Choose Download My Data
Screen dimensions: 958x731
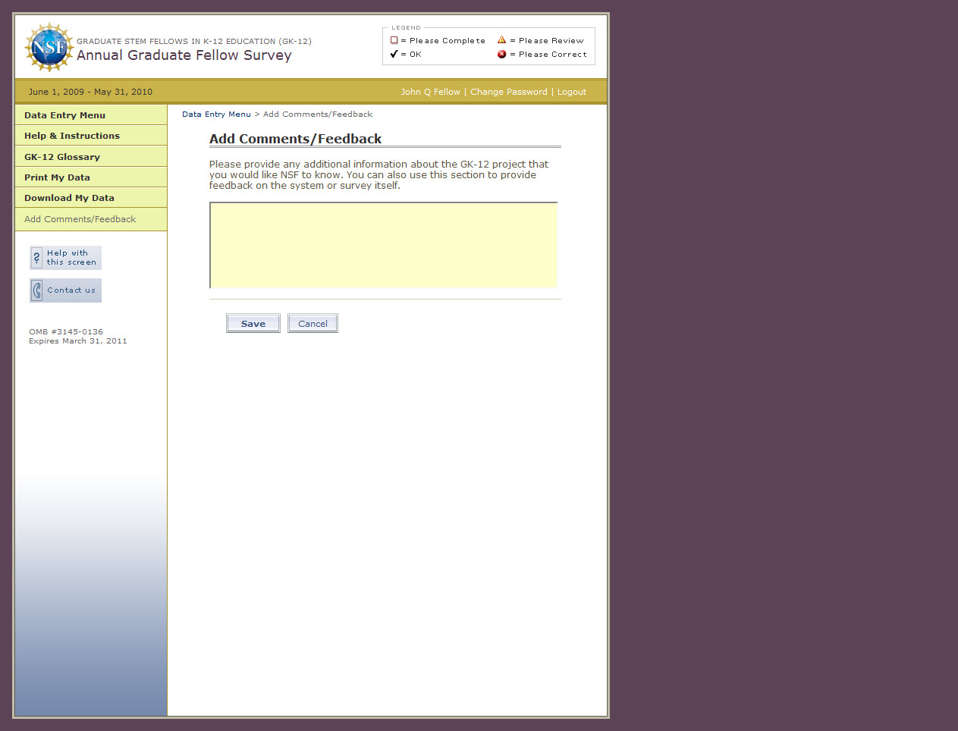point(69,198)
